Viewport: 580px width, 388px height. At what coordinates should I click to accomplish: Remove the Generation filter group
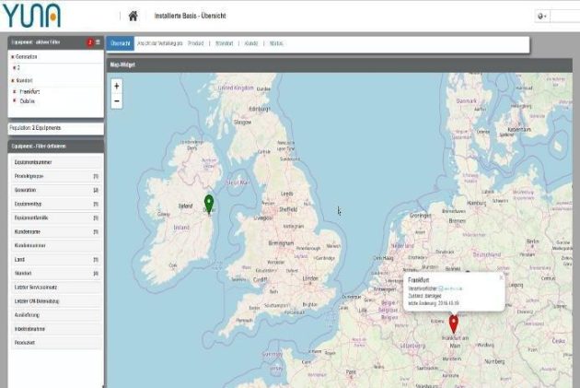click(11, 57)
